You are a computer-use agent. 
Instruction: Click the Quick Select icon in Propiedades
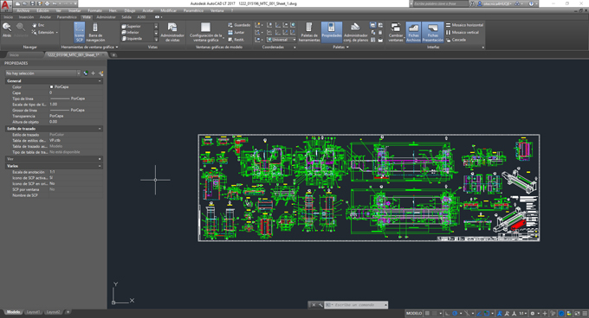pos(100,73)
